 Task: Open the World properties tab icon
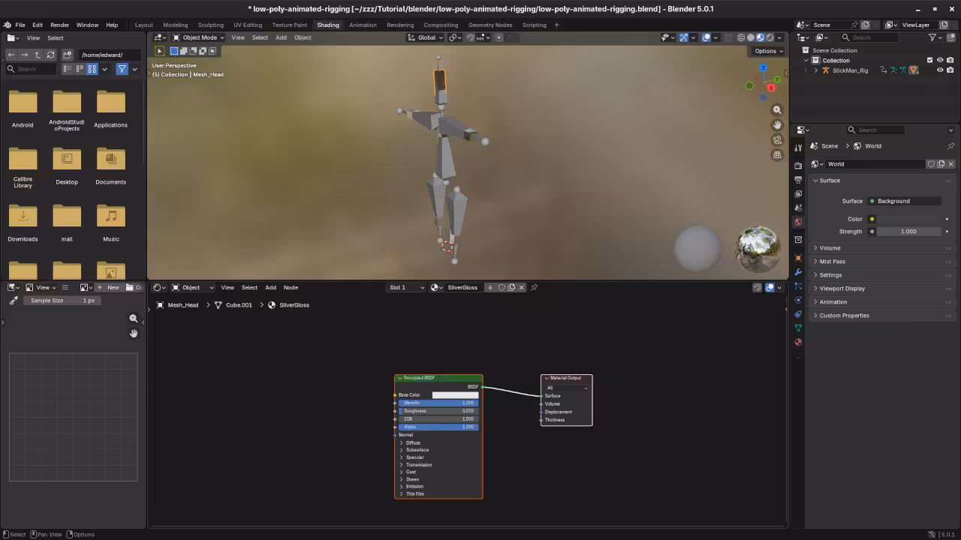798,221
